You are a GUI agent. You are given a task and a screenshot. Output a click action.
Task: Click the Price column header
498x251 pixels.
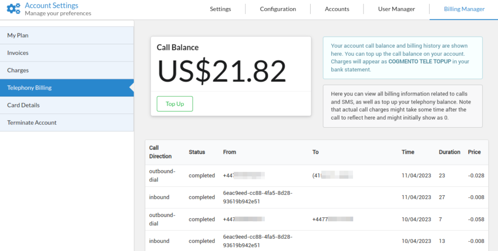474,152
